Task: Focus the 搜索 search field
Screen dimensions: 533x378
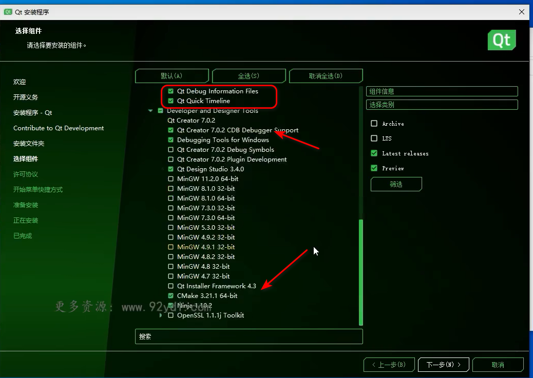Action: (x=249, y=336)
